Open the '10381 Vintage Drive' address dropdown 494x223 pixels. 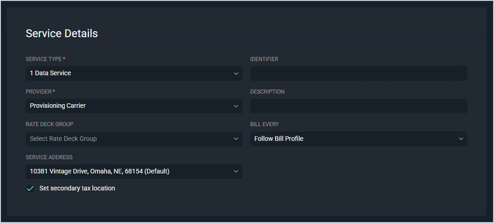coord(134,172)
